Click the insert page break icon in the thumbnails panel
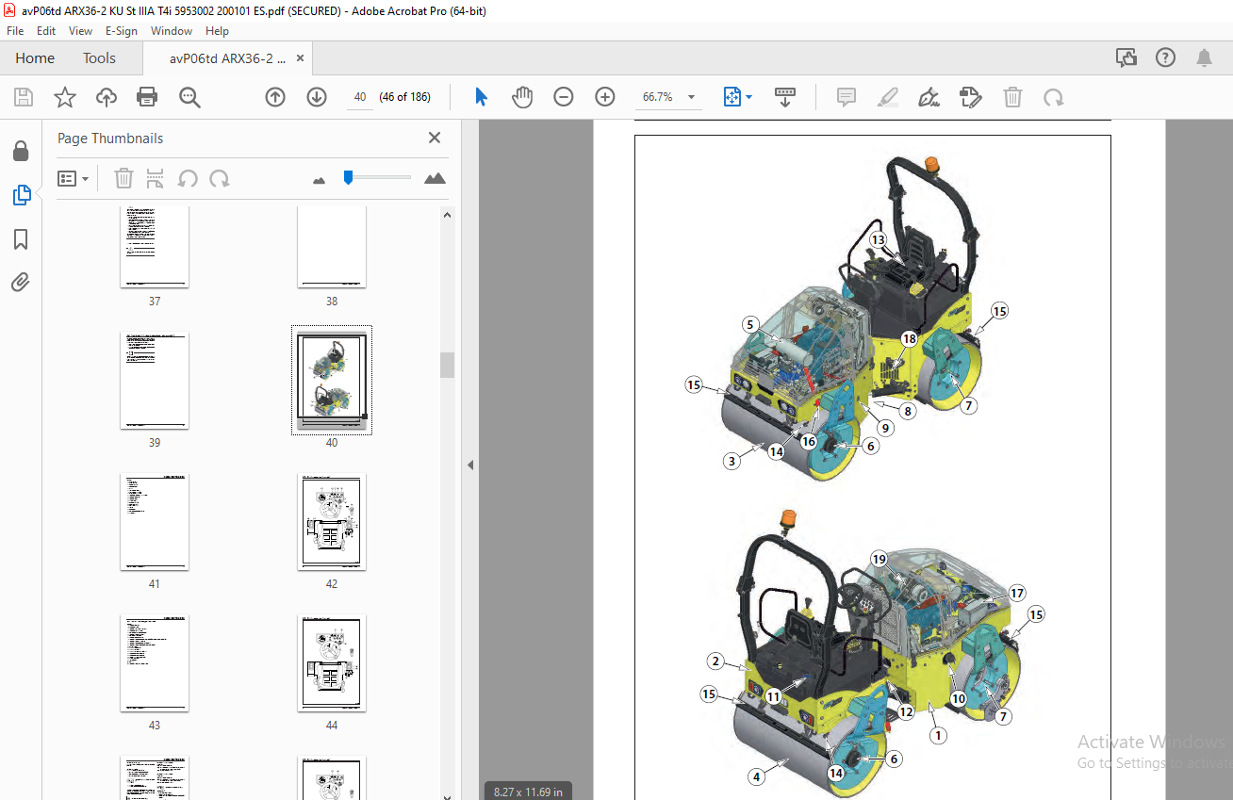Screen dimensions: 1233x800 156,178
